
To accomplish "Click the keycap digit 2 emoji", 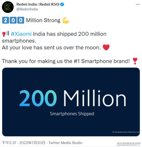I will 5,20.
